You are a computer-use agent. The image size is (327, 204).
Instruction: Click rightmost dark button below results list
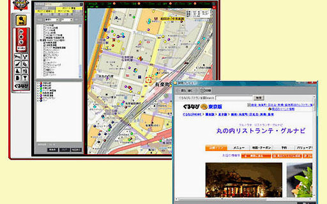tap(76, 149)
